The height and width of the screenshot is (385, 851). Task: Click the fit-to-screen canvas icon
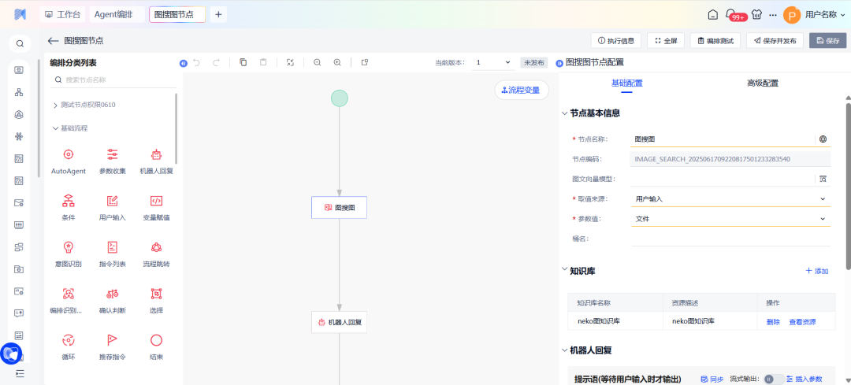coord(290,62)
